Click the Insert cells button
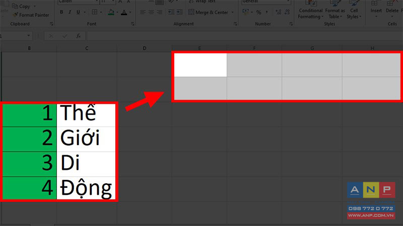 (376, 10)
